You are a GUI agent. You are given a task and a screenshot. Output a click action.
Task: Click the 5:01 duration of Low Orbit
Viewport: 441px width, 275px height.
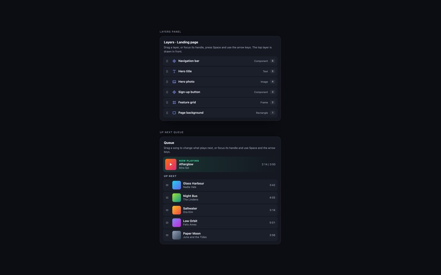272,223
